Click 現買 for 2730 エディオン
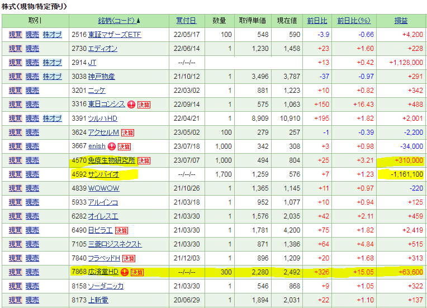 coord(15,49)
